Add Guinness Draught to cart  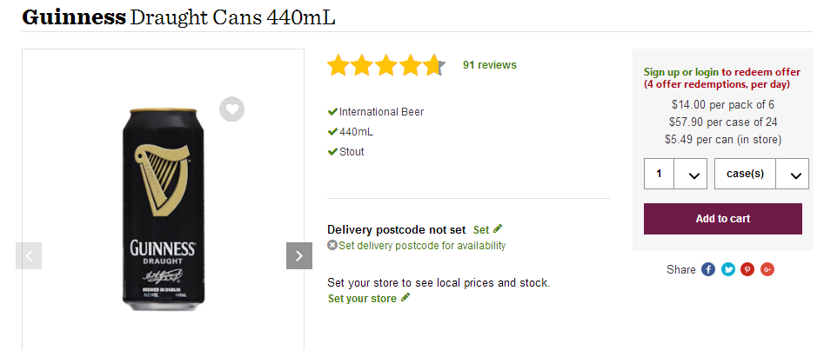point(722,219)
